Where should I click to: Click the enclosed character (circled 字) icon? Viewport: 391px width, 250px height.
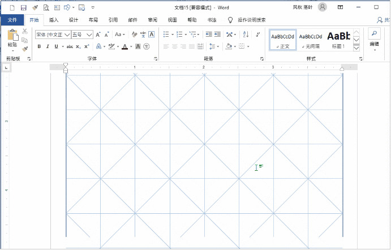click(x=147, y=46)
